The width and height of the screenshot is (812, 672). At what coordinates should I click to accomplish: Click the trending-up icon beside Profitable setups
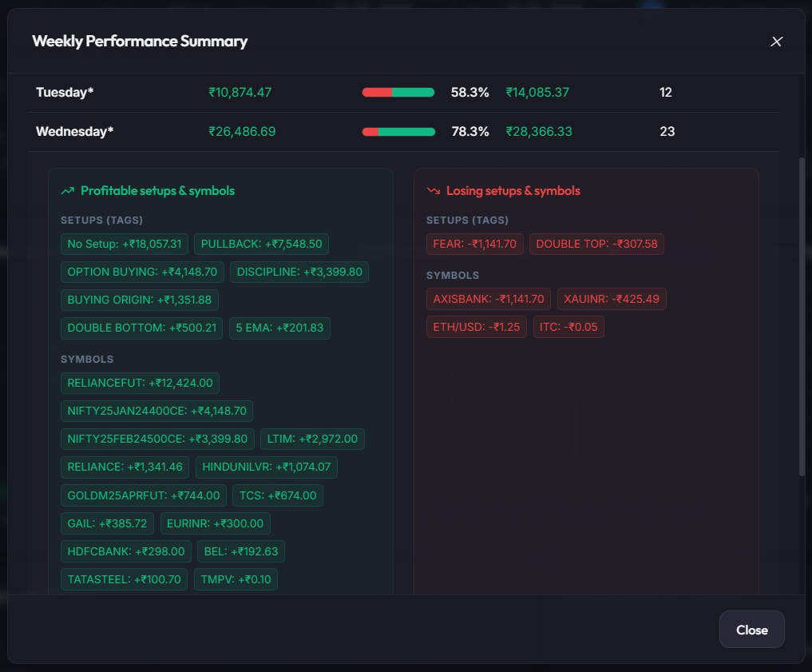pyautogui.click(x=67, y=191)
